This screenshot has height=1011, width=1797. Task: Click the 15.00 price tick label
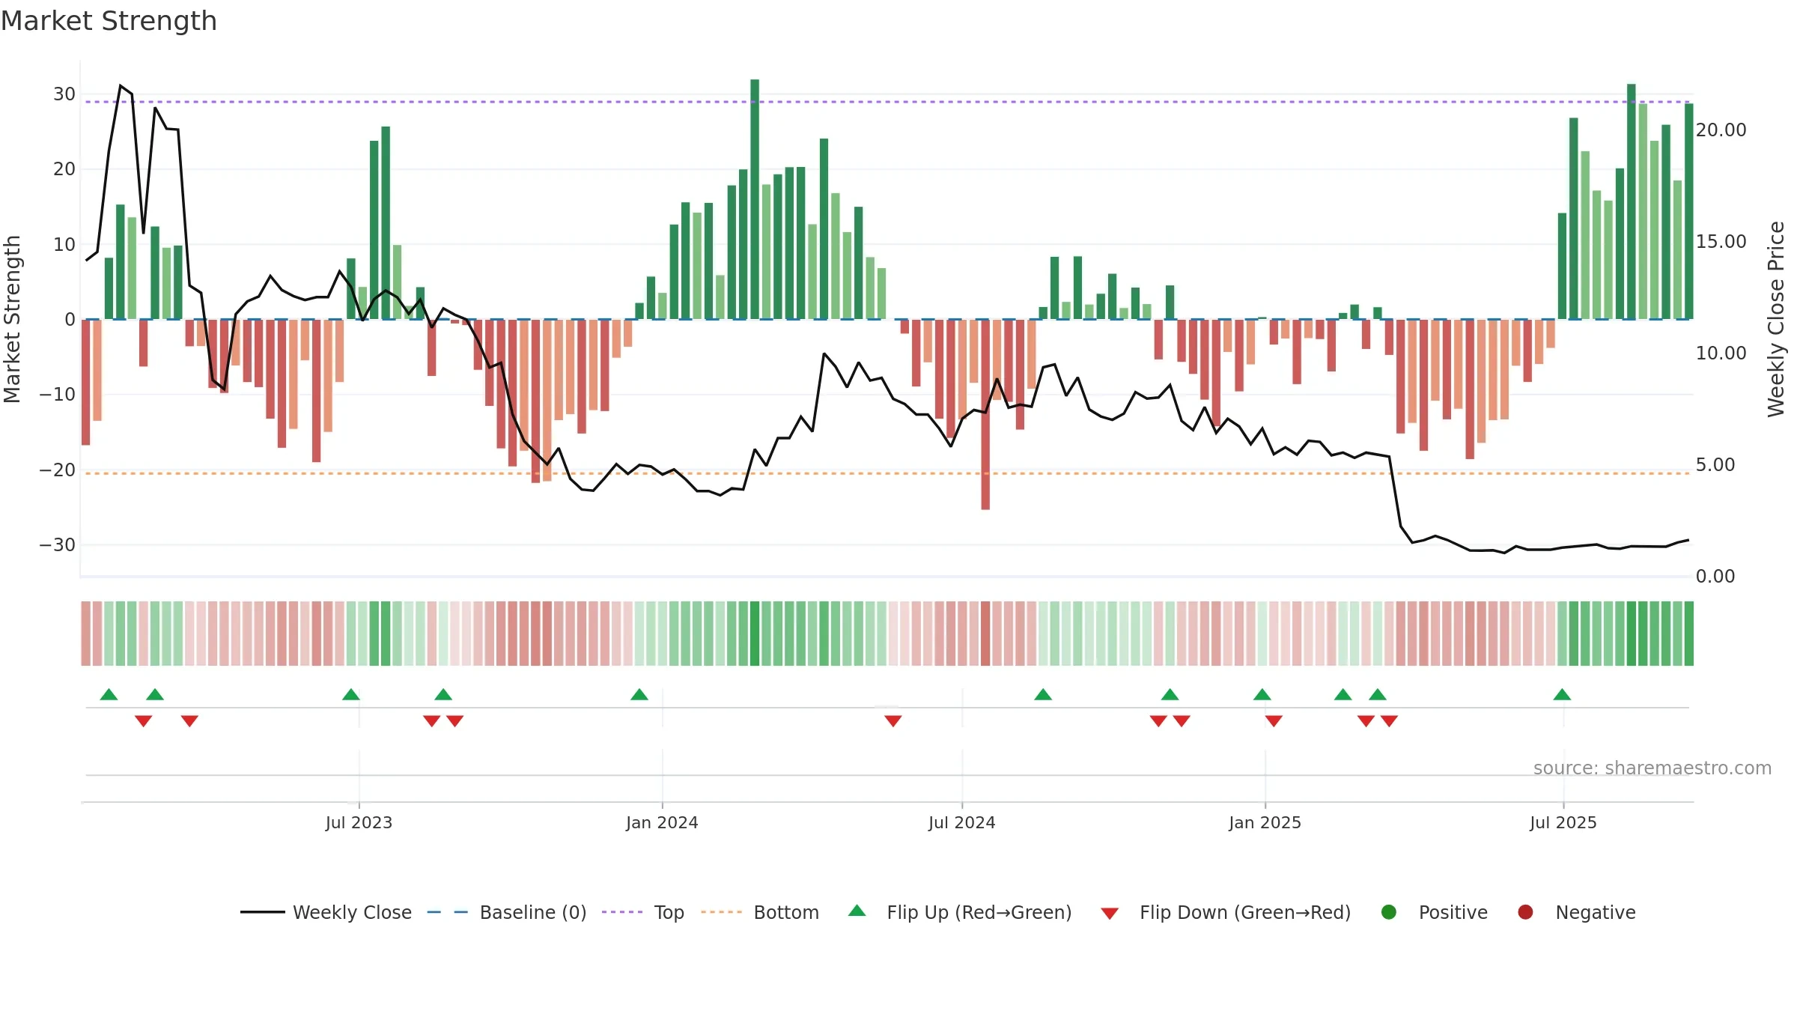1721,242
